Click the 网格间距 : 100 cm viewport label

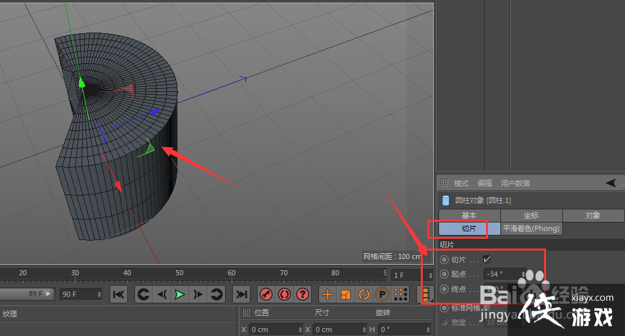(392, 256)
